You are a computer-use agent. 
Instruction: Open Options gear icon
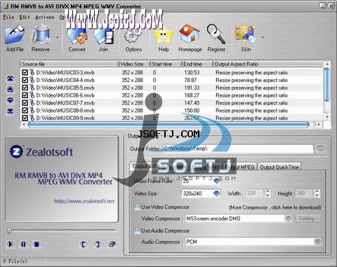tap(133, 35)
